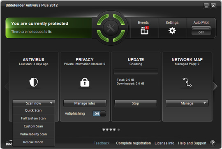The width and height of the screenshot is (222, 149).
Task: Start a Vulnerability Scan
Action: coord(34,134)
